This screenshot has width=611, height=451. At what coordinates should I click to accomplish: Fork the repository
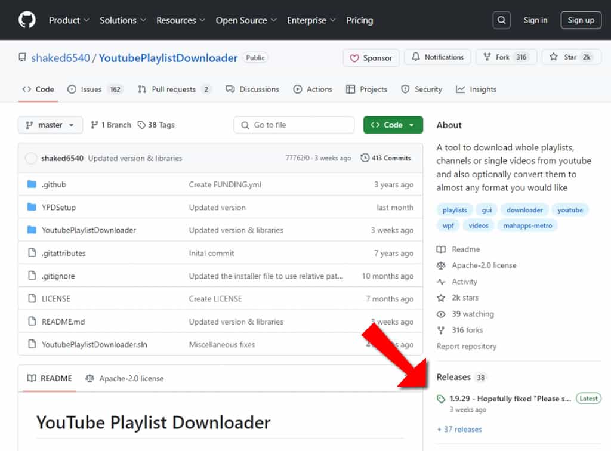click(506, 57)
